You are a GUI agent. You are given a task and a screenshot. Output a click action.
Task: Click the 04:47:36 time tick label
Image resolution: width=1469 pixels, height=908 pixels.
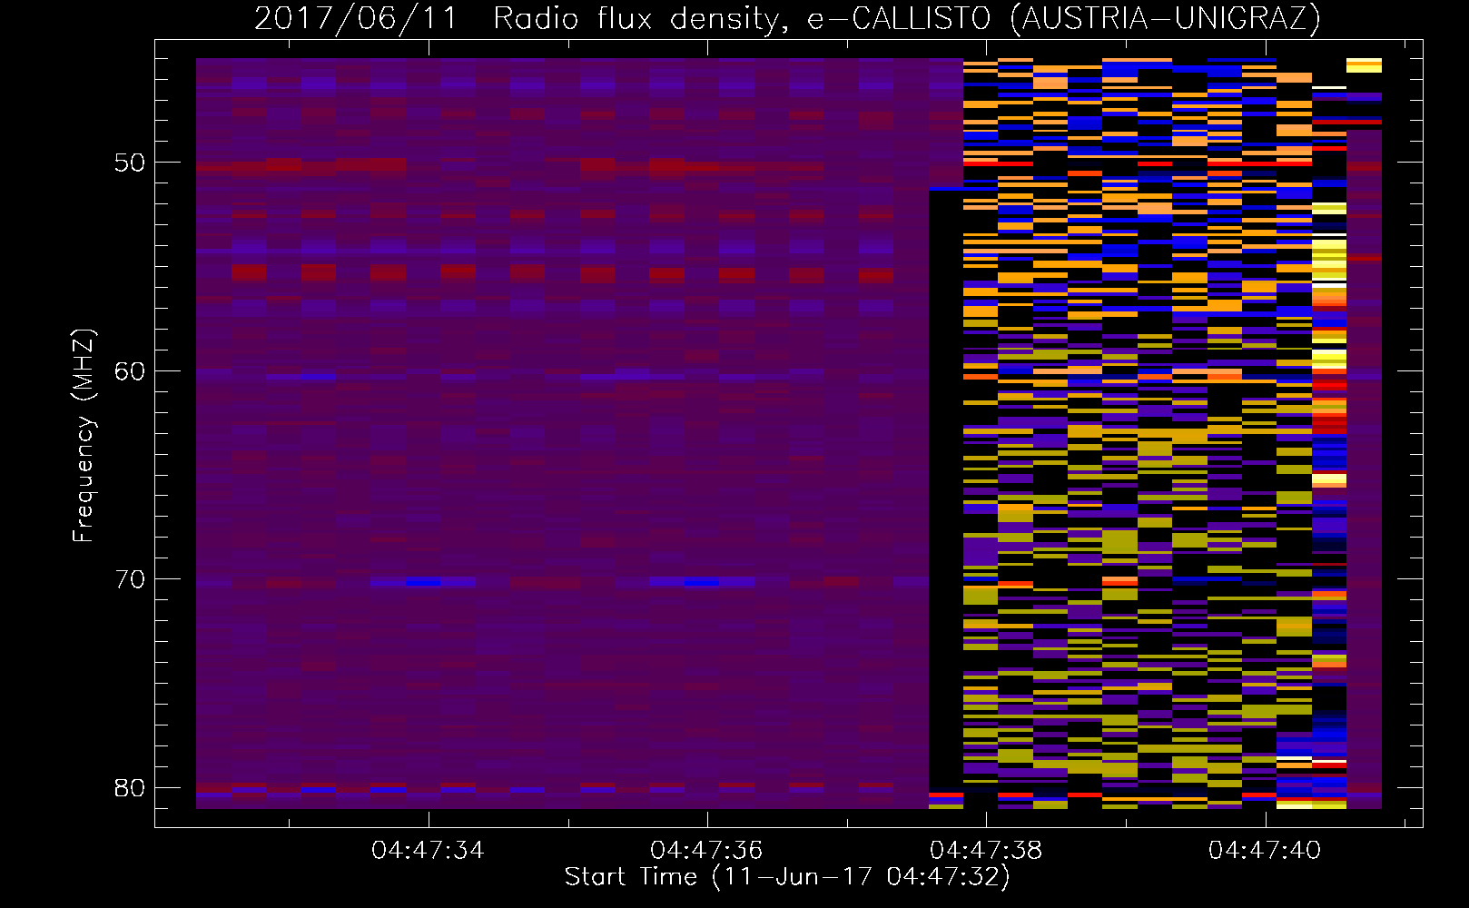[706, 851]
